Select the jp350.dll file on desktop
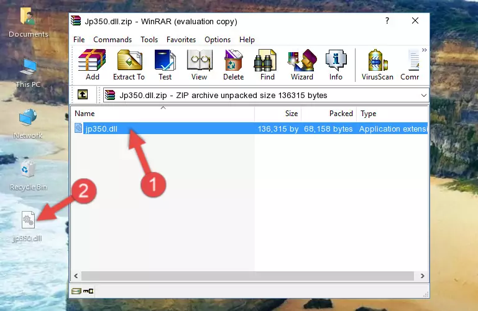This screenshot has height=311, width=478. [27, 227]
